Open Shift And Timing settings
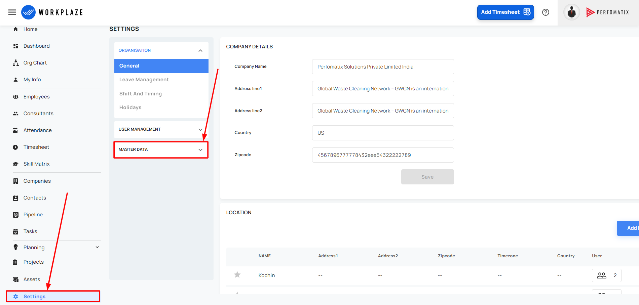Screen dimensions: 639x305 pyautogui.click(x=141, y=94)
